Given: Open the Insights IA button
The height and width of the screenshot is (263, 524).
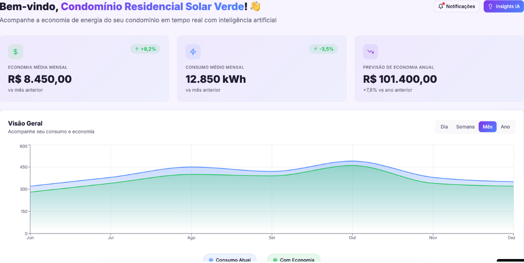Looking at the screenshot, I should click(503, 7).
